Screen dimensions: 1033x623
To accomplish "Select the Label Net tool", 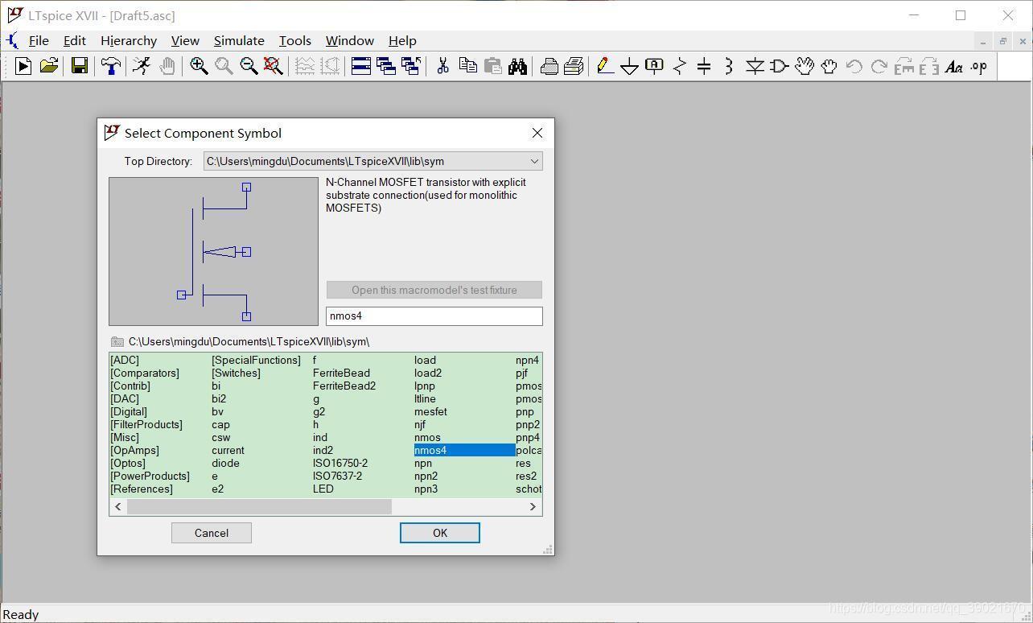I will (655, 66).
